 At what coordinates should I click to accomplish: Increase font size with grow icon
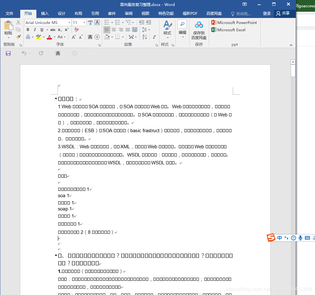click(x=74, y=37)
